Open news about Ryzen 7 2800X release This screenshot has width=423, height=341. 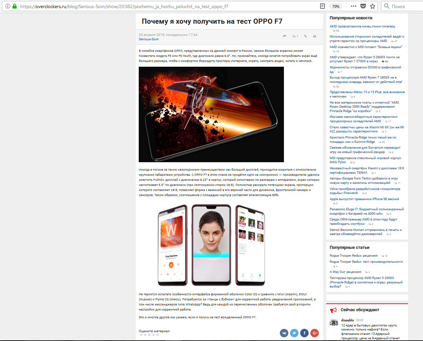[x=366, y=80]
